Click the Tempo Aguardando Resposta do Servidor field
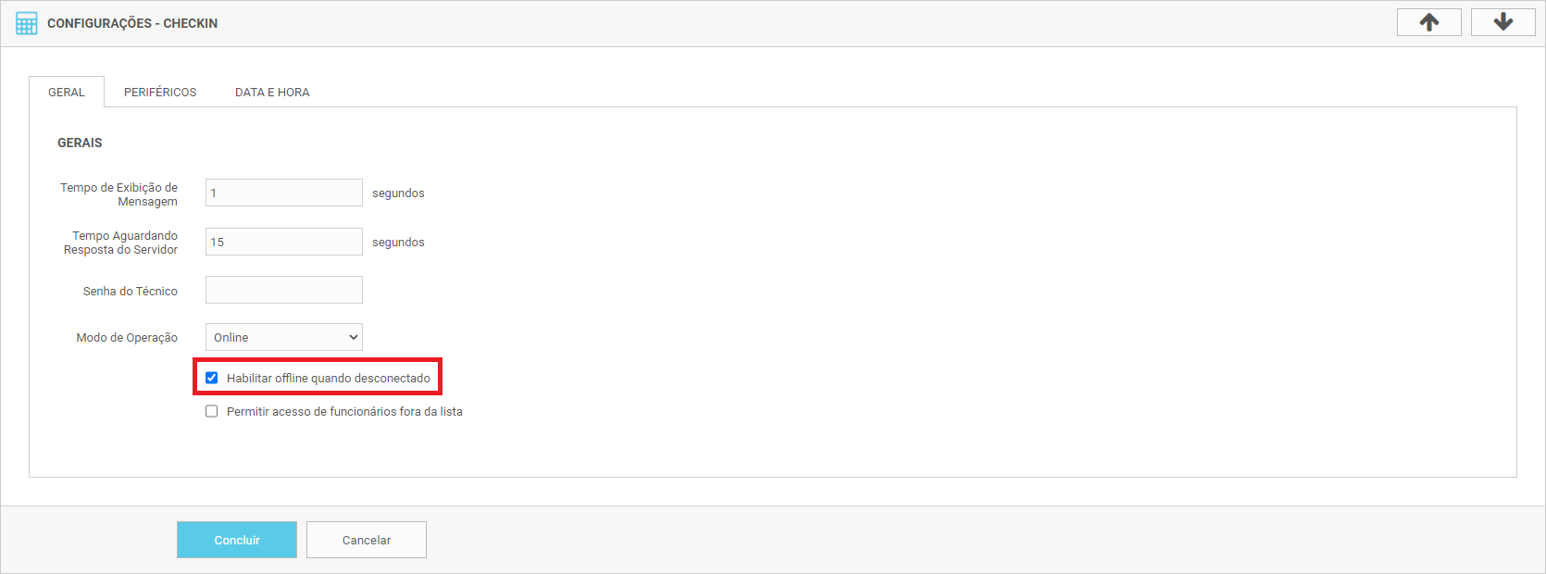Image resolution: width=1546 pixels, height=574 pixels. [x=283, y=242]
